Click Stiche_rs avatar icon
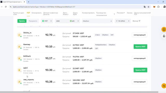166x93 pixels. [19, 35]
